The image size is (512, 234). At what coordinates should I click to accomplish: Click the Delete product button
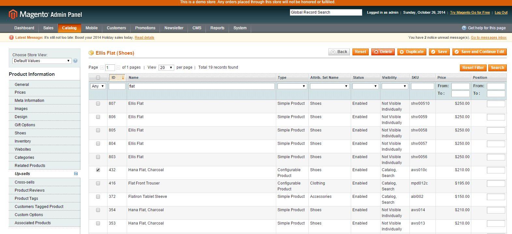[x=383, y=52]
